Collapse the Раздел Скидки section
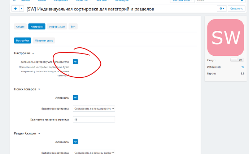Image resolution: width=249 pixels, height=154 pixels. (27, 133)
